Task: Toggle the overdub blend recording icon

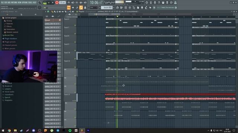Action: pyautogui.click(x=81, y=3)
